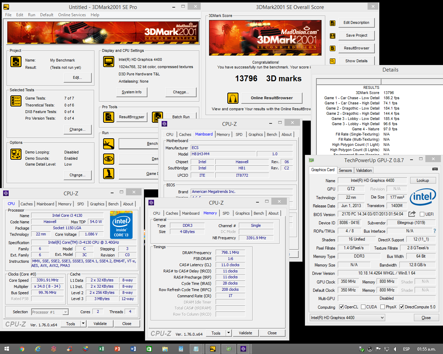Click the Show Details button
The width and height of the screenshot is (443, 354).
coord(356,61)
